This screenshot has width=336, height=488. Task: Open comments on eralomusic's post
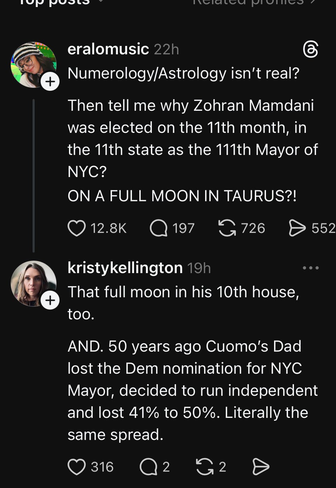pos(159,228)
